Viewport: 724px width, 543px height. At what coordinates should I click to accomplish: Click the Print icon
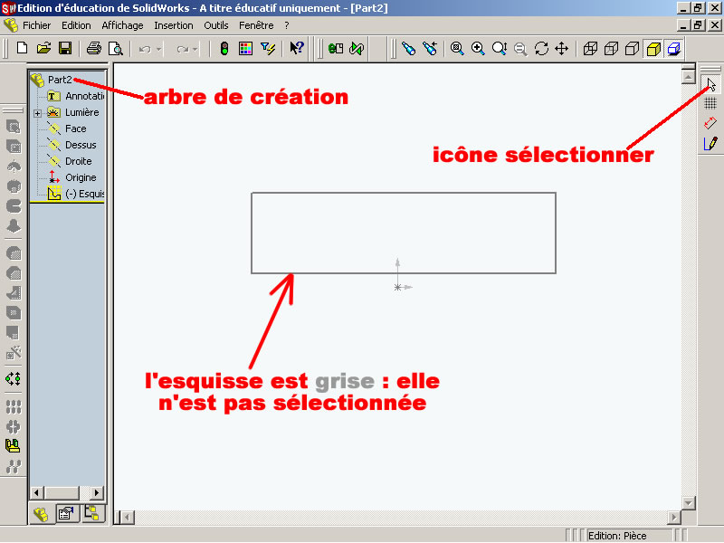pyautogui.click(x=94, y=48)
